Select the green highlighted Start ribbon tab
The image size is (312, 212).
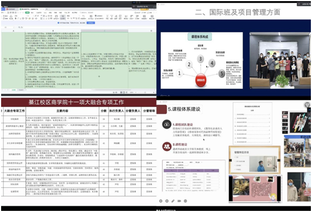click(x=27, y=12)
